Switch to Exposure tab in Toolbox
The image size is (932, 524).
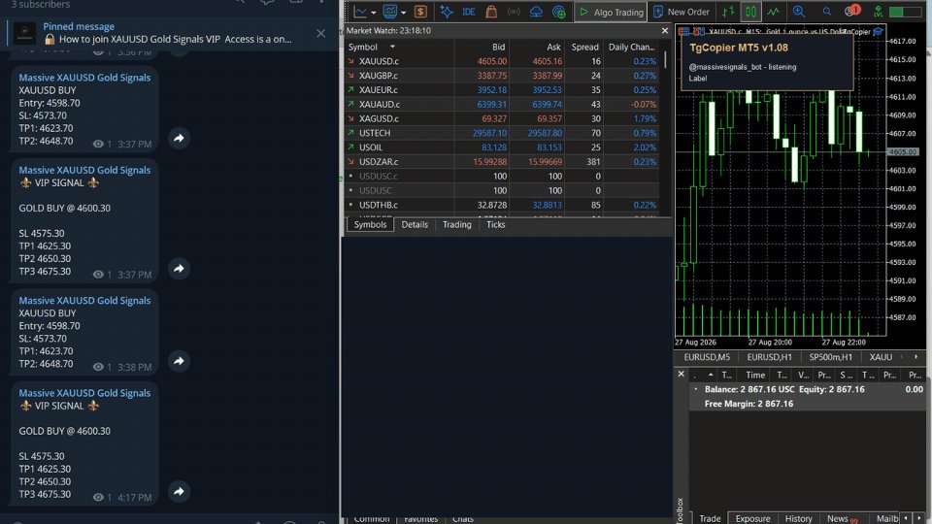[x=752, y=518]
